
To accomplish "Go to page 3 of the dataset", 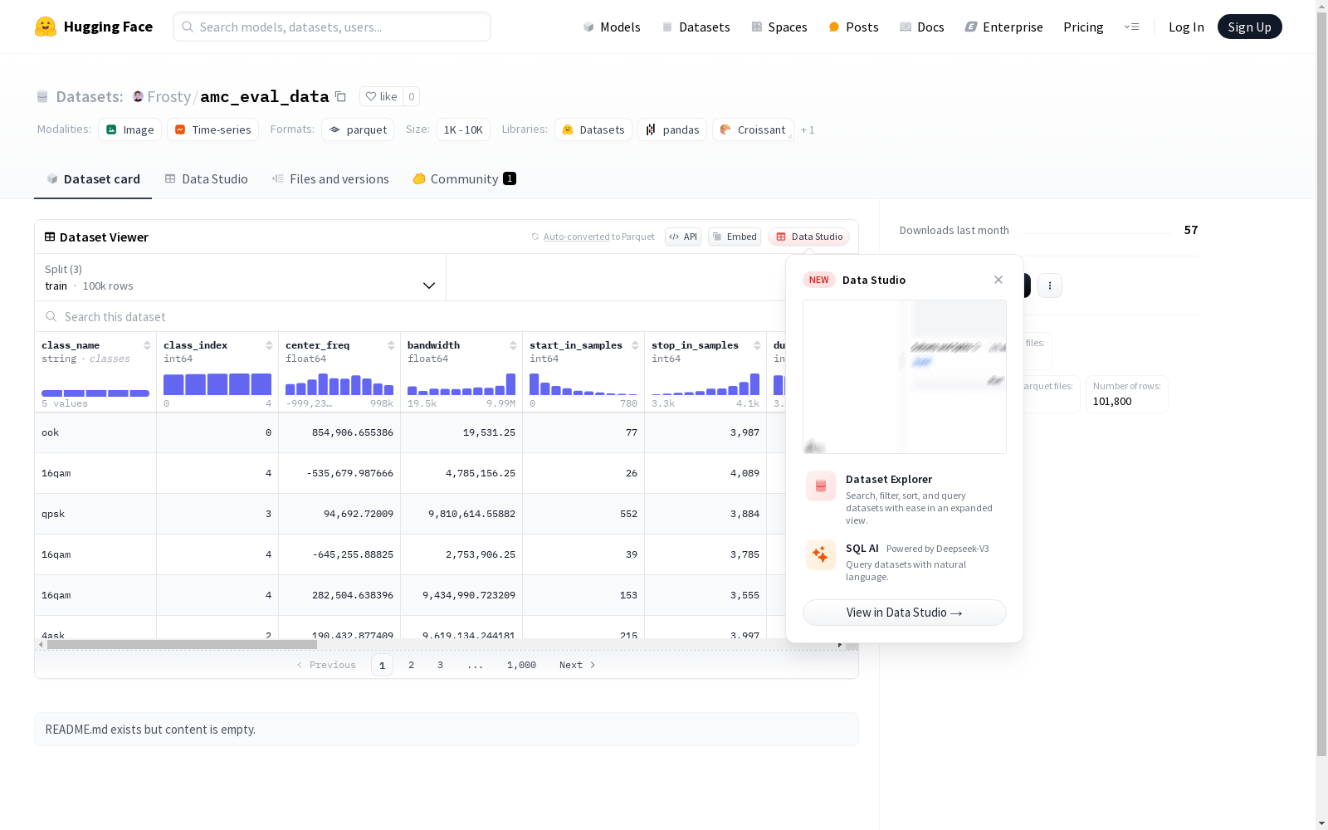I will pos(440,665).
